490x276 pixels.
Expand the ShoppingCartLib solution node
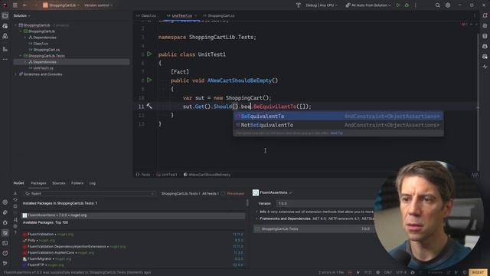click(15, 25)
